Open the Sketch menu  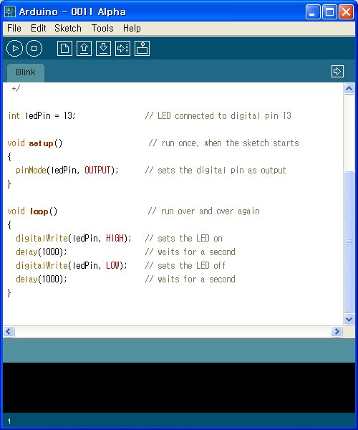(68, 28)
